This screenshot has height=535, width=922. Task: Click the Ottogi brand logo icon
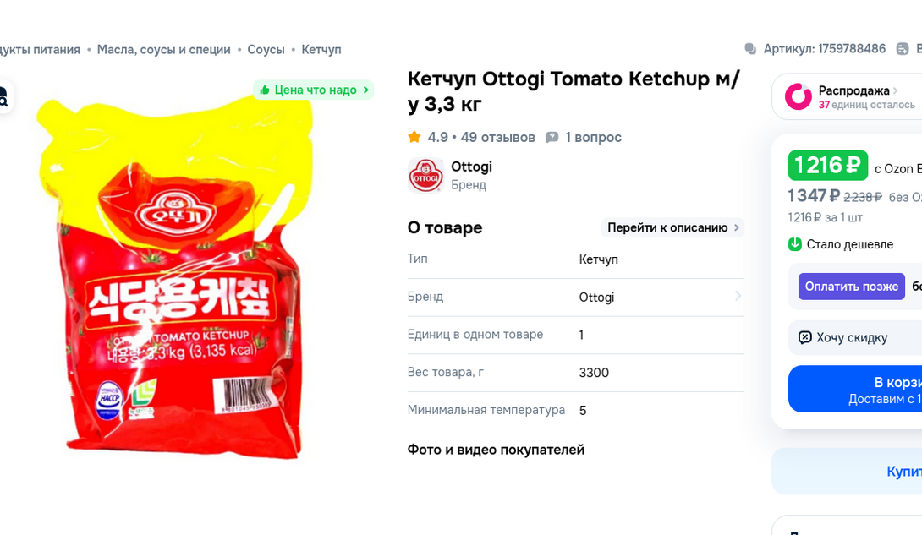(425, 175)
